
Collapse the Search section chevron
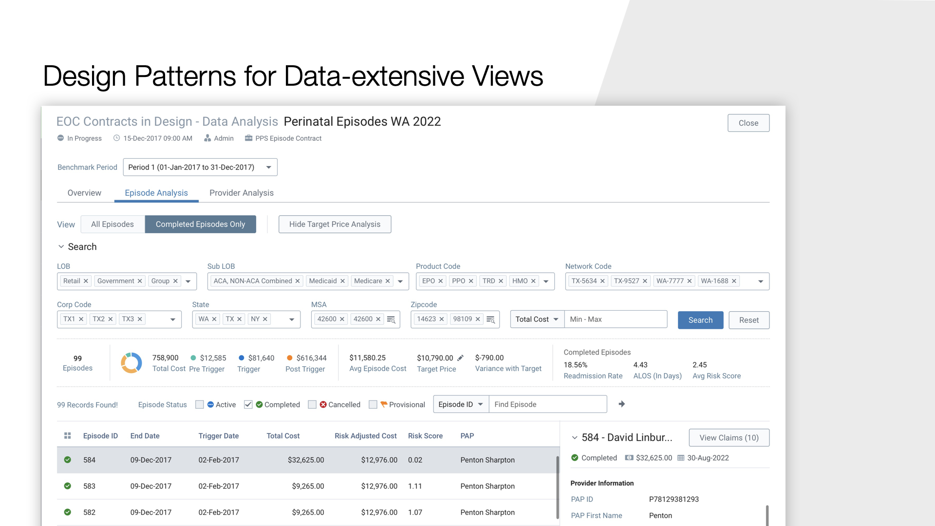[x=61, y=247]
